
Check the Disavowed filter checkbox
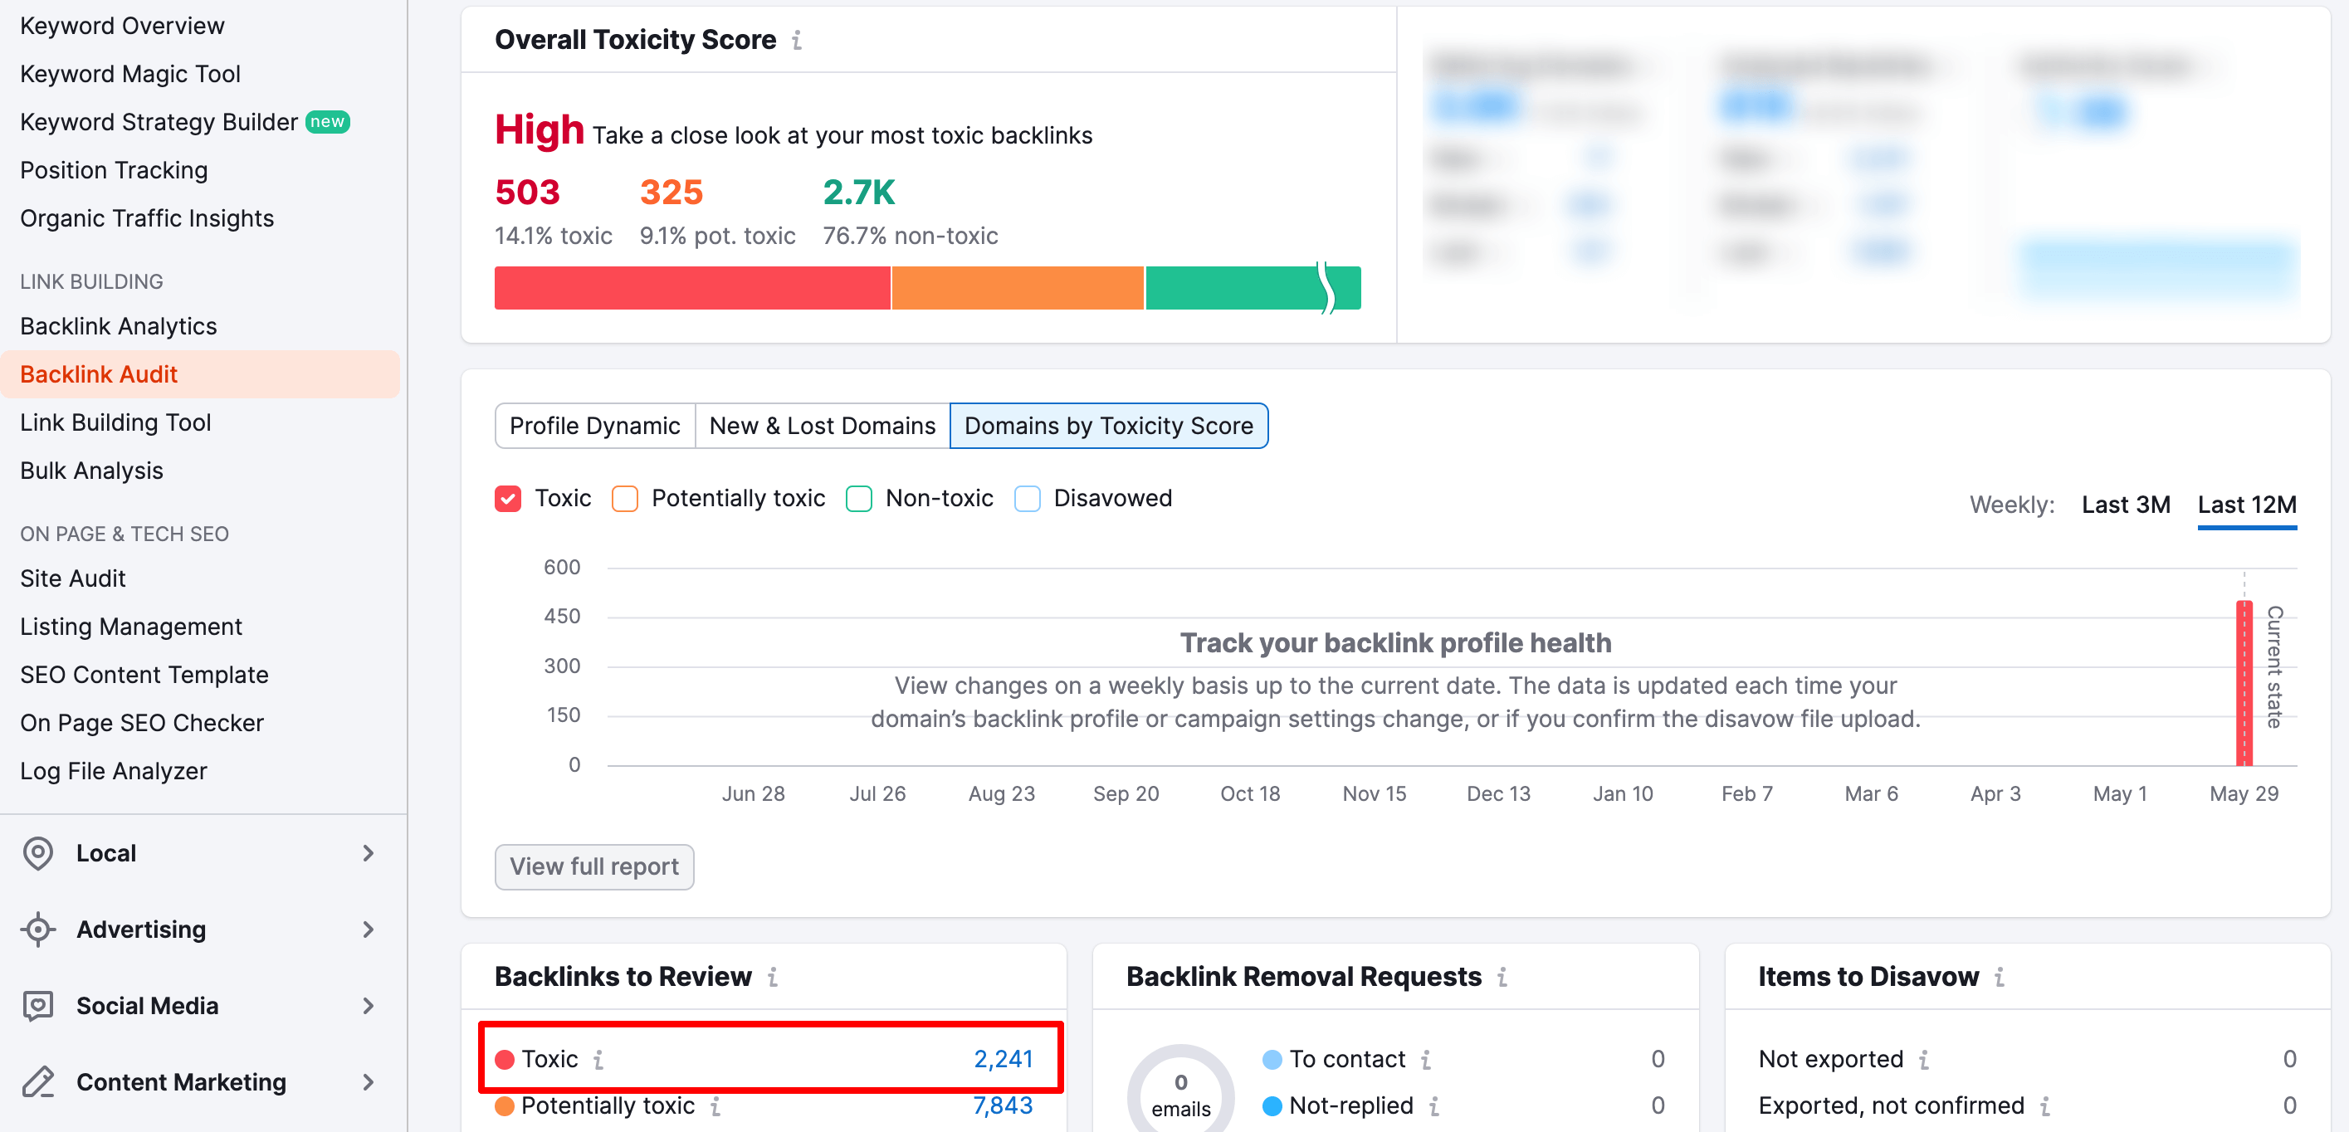(x=1028, y=498)
